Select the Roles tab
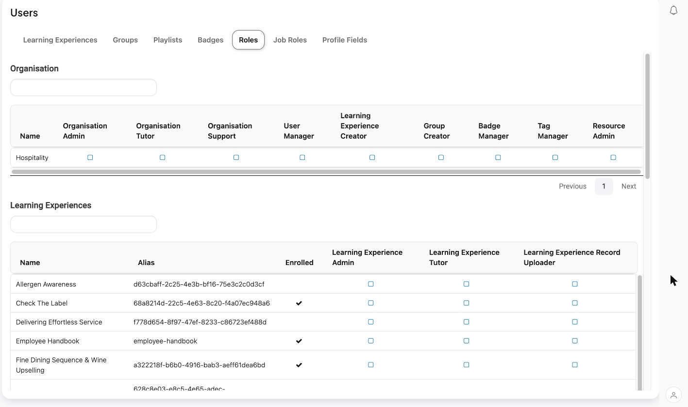The image size is (688, 407). click(248, 40)
